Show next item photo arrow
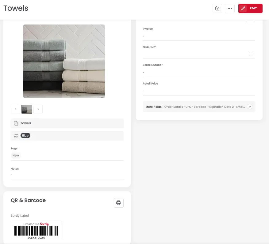The height and width of the screenshot is (244, 269). coord(38,109)
